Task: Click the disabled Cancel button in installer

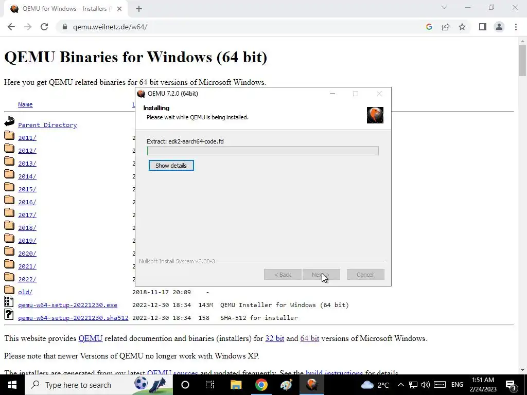Action: click(365, 275)
